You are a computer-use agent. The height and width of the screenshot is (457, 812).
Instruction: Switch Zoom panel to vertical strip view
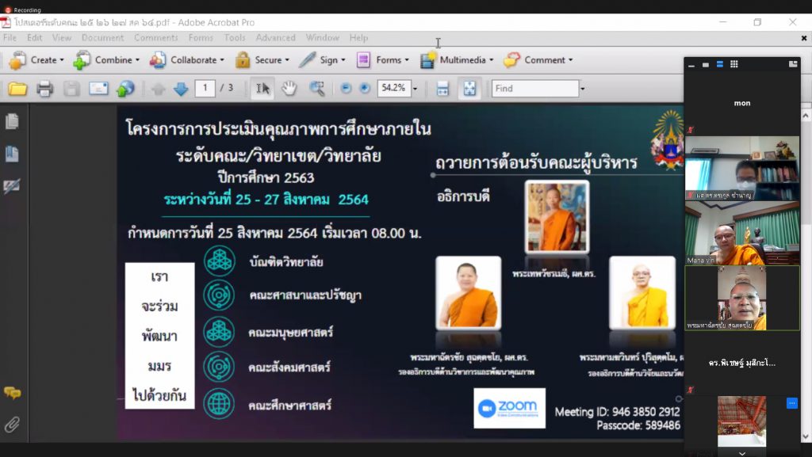[719, 64]
